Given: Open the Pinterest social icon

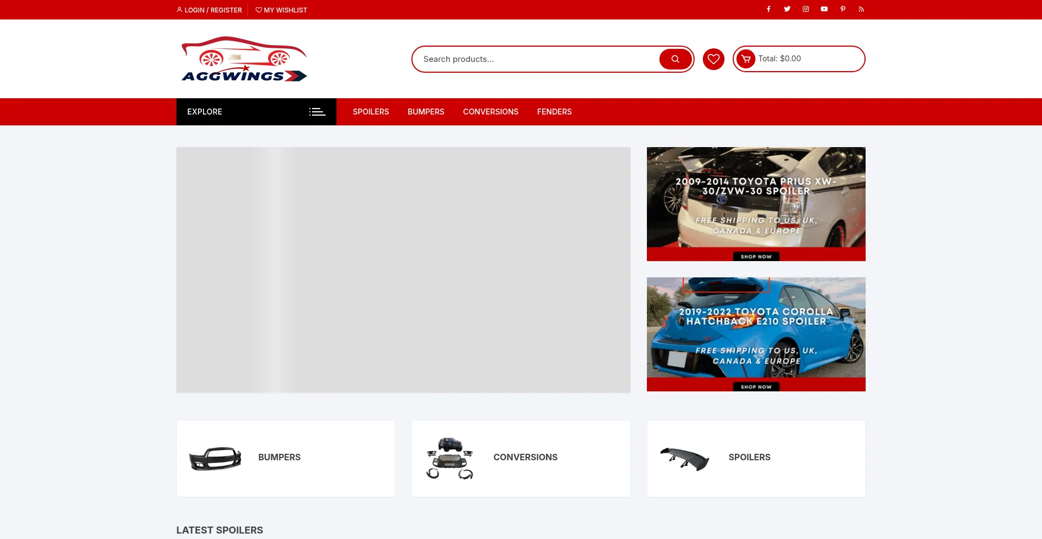Looking at the screenshot, I should [843, 9].
